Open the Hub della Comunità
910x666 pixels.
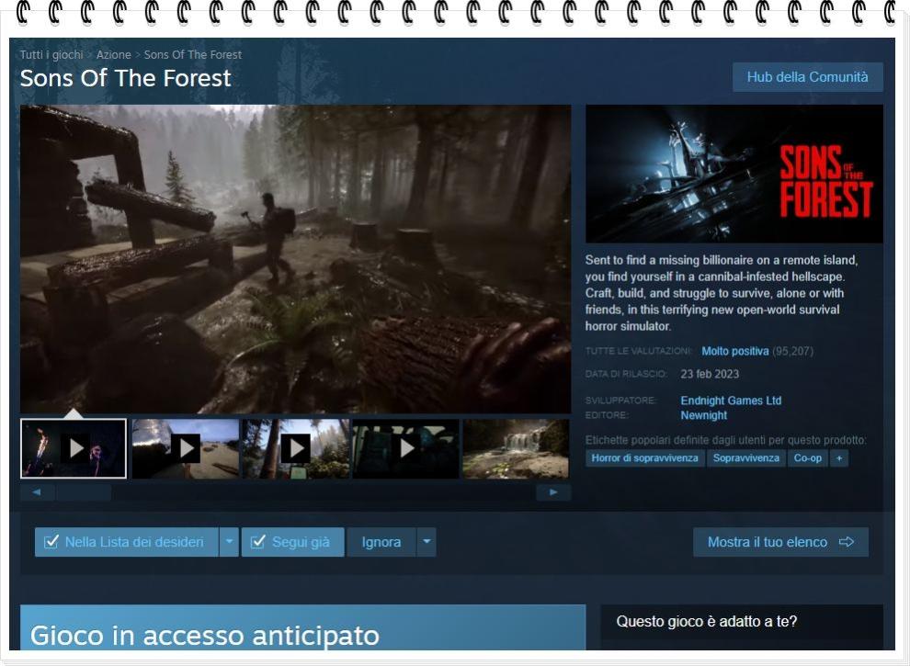pos(807,77)
